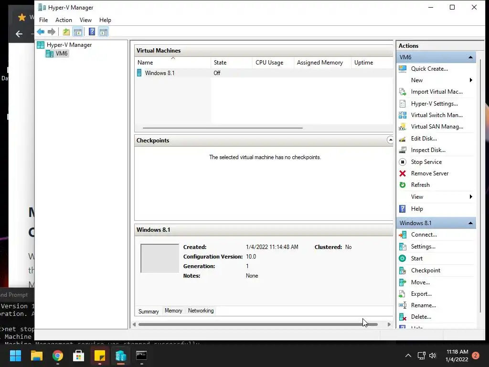
Task: Sort by the CPU Usage column header
Action: 273,63
